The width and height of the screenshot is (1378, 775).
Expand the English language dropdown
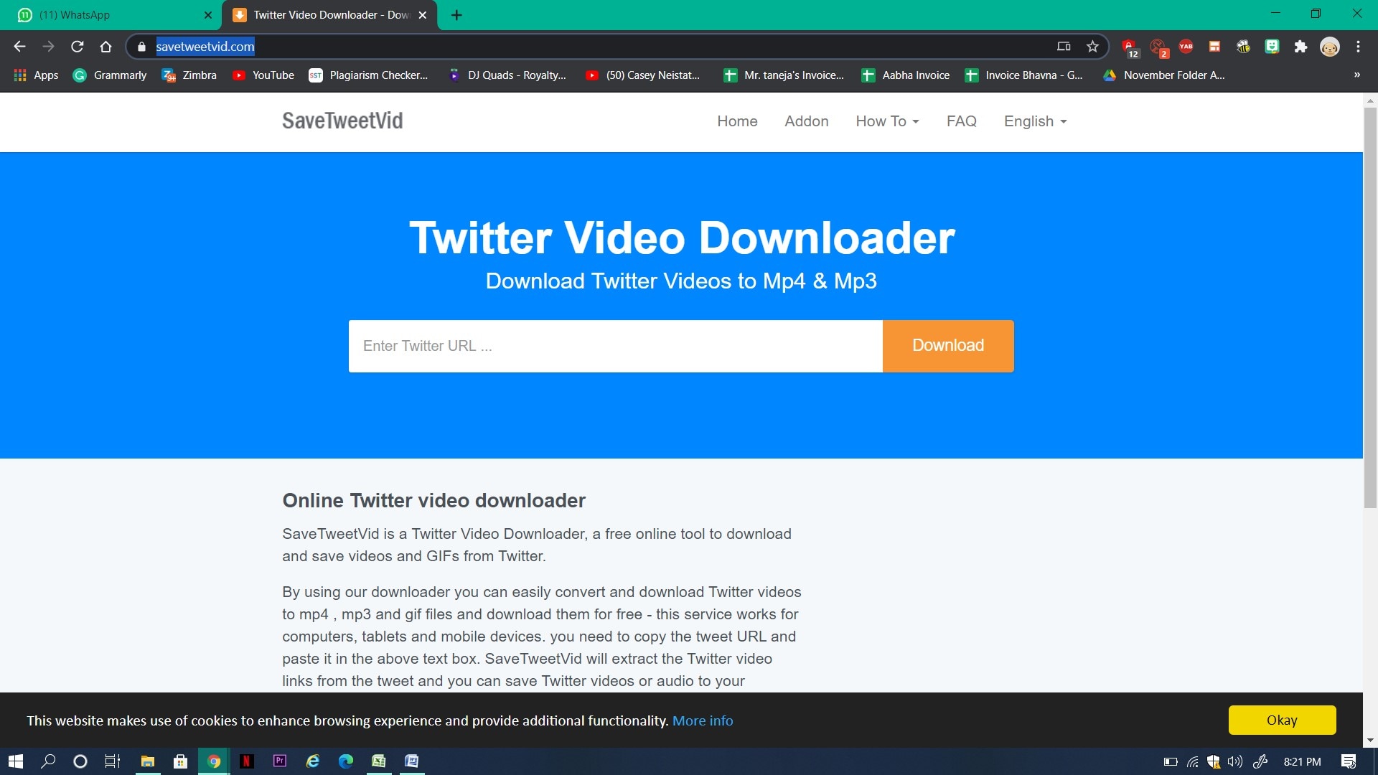1035,121
